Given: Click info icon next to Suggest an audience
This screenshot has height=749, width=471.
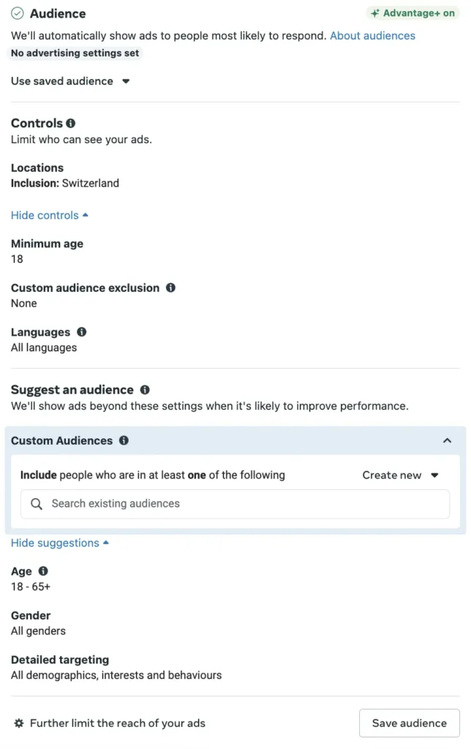Looking at the screenshot, I should coord(145,390).
